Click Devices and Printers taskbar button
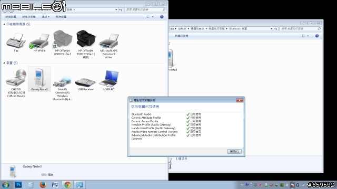Screen dimensions: 337x189 80,184
